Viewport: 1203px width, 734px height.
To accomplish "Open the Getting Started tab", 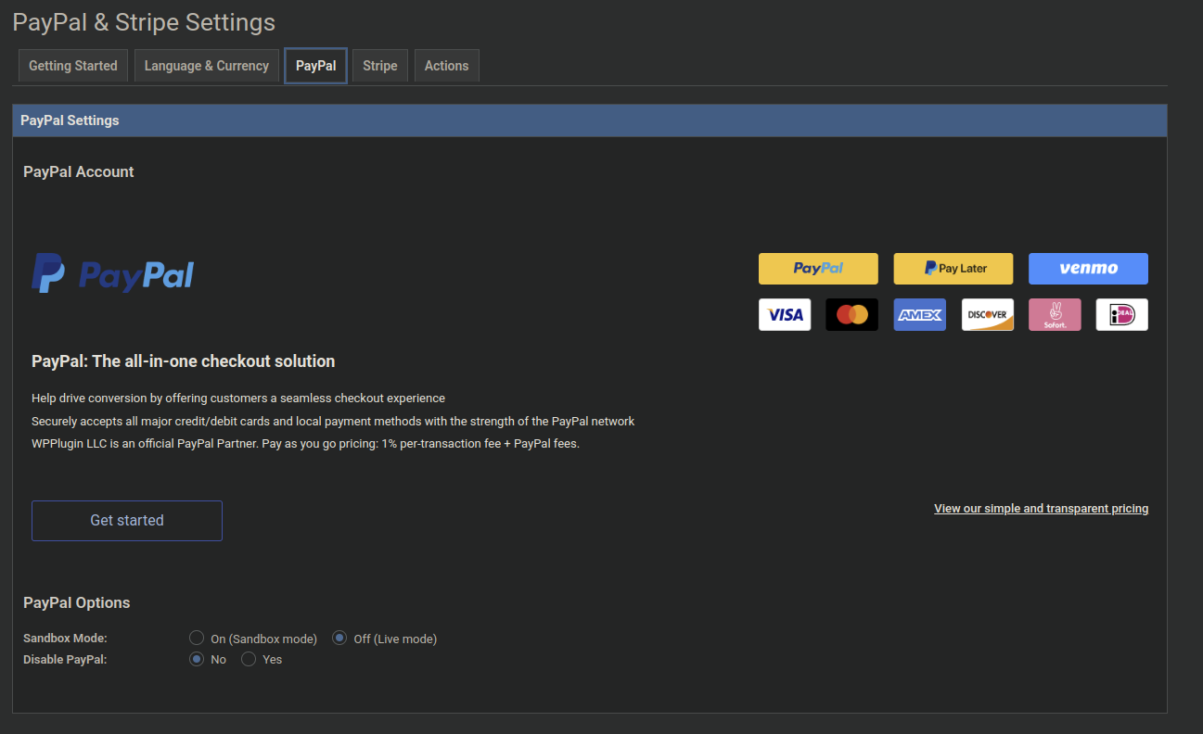I will pos(73,66).
